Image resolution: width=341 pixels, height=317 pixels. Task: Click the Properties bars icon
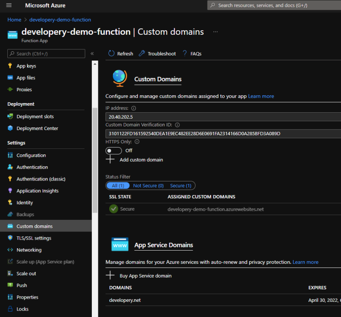[x=10, y=297]
